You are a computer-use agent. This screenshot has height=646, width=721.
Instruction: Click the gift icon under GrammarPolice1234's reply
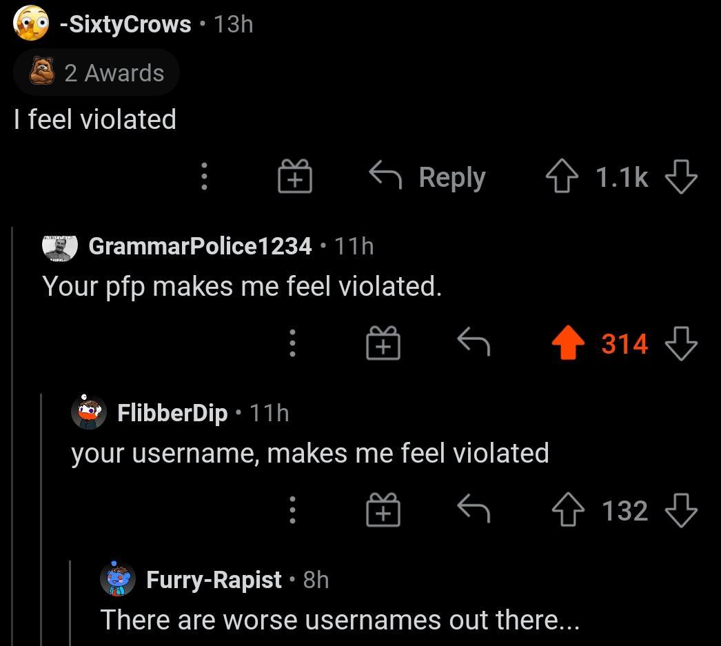tap(383, 343)
